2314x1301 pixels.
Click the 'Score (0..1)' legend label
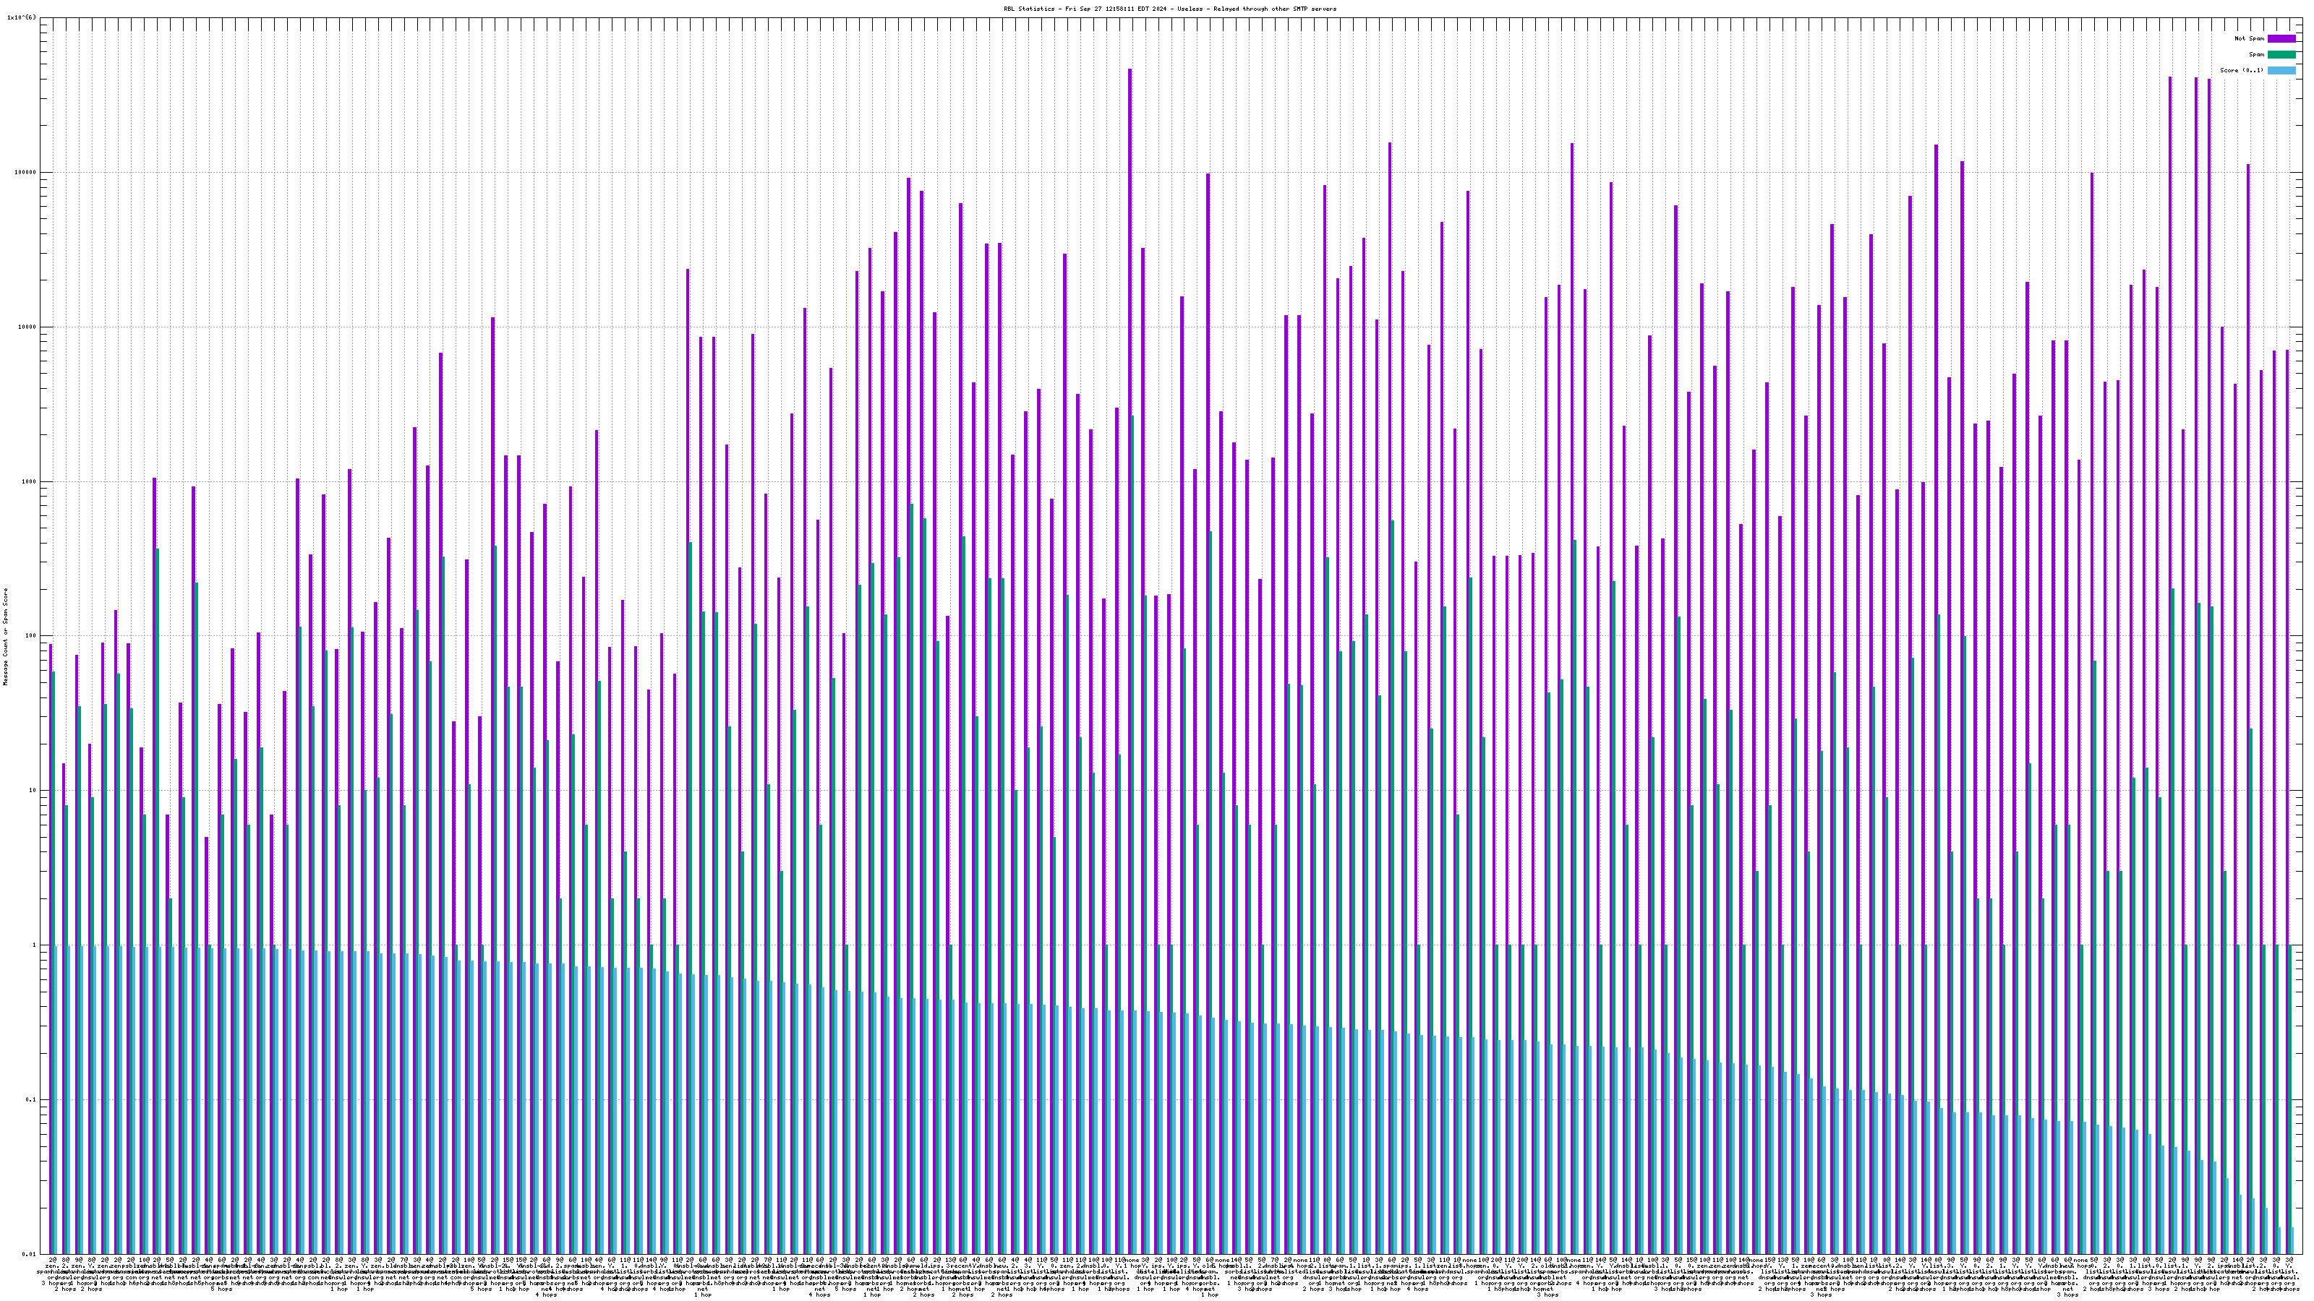[2241, 70]
